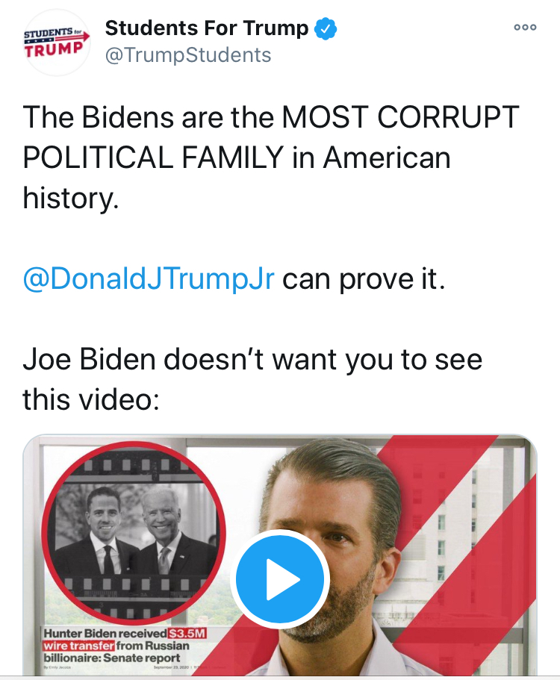Click the Students For Trump profile avatar
Image resolution: width=560 pixels, height=680 pixels.
pyautogui.click(x=57, y=43)
